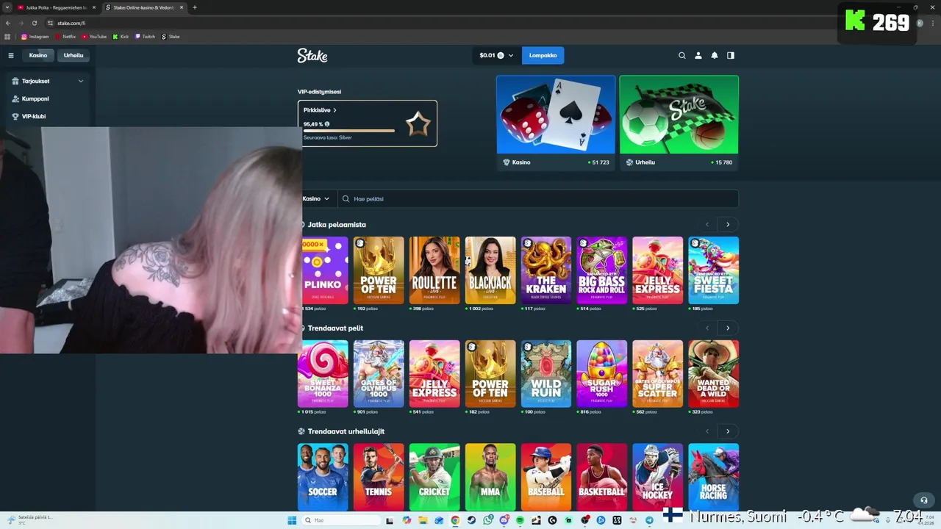The image size is (941, 529).
Task: Open File Explorer from the taskbar
Action: tap(423, 520)
